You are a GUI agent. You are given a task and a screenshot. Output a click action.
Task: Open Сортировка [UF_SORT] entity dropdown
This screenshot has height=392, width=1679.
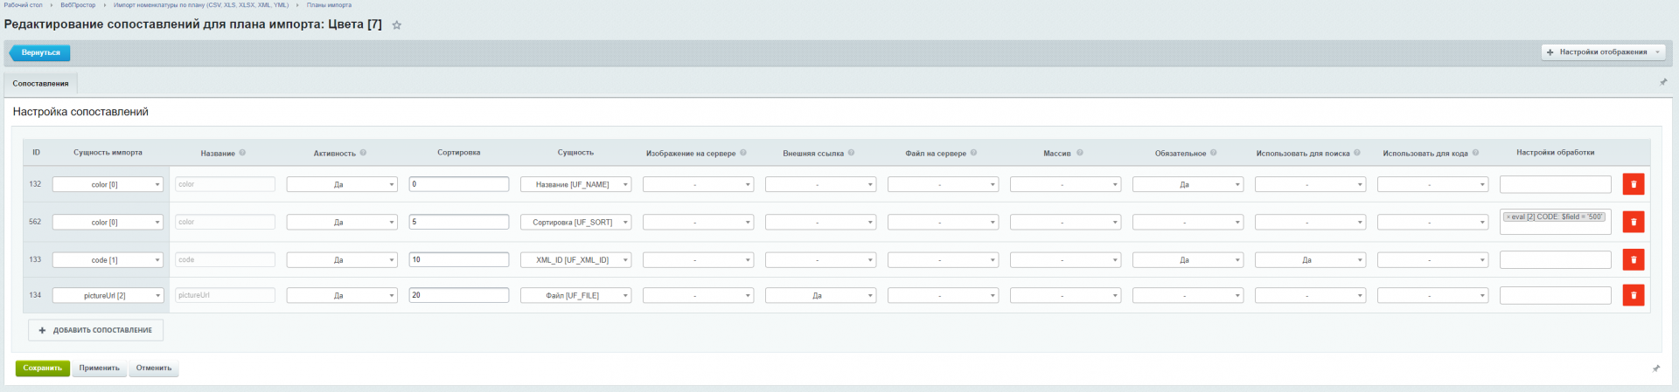pyautogui.click(x=575, y=222)
